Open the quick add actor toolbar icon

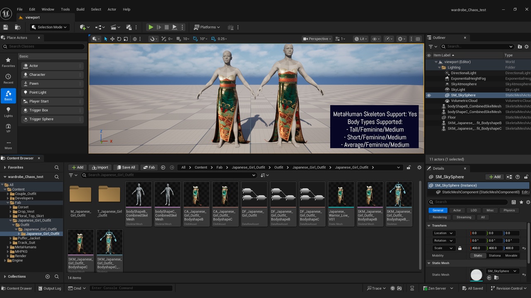[84, 27]
